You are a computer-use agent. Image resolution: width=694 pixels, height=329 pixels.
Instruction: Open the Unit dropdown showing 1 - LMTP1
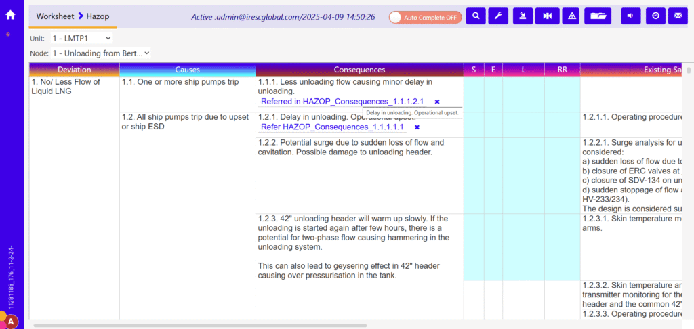coord(81,39)
